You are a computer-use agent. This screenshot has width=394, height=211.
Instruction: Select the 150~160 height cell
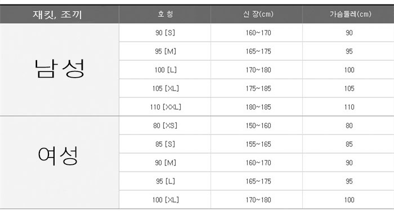[257, 125]
